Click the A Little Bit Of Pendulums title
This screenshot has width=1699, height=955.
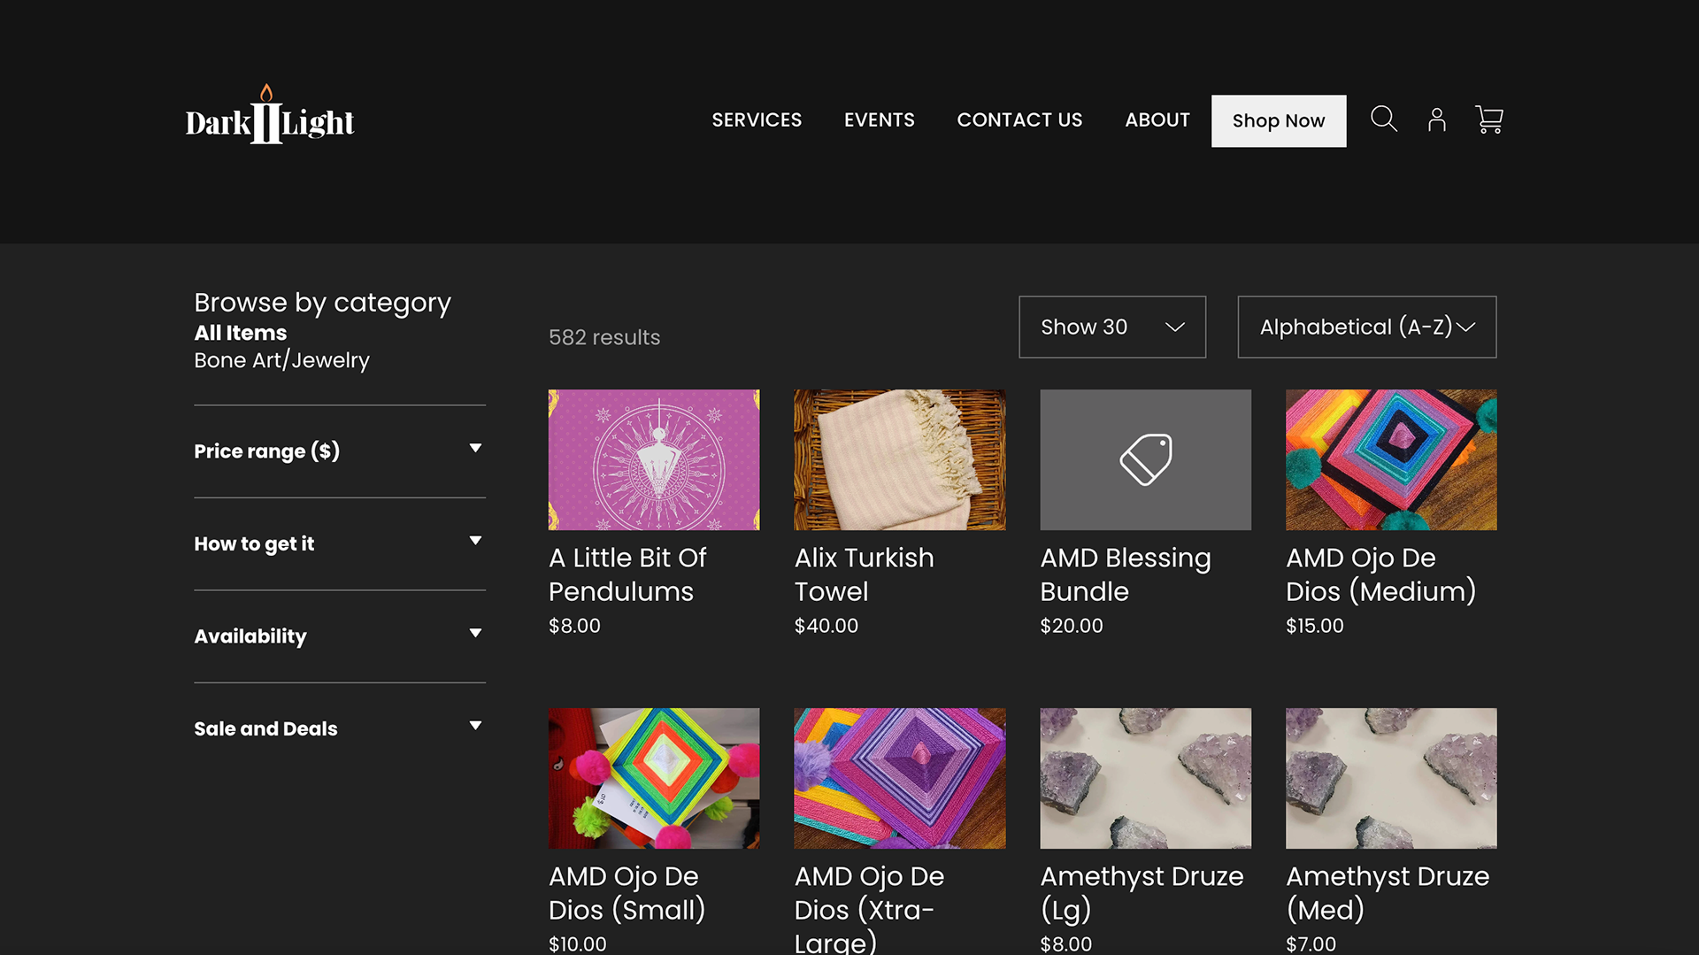click(627, 574)
